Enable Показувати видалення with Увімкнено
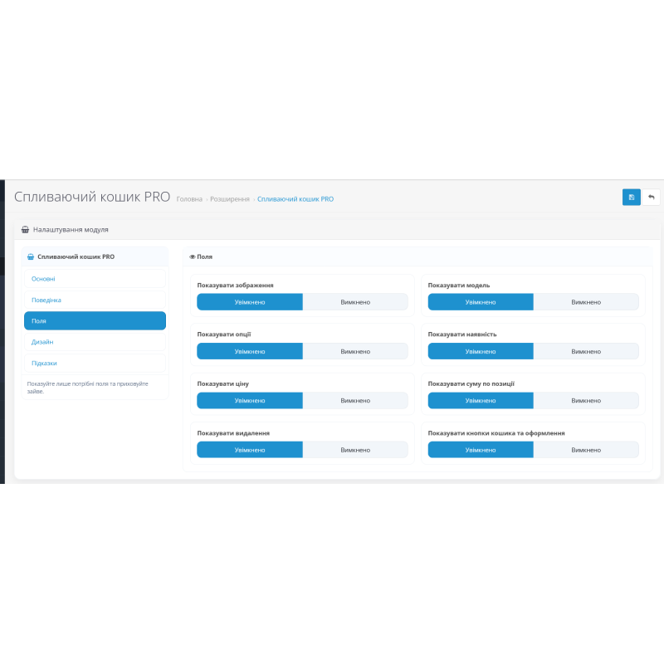Viewport: 664px width, 664px height. [x=250, y=450]
